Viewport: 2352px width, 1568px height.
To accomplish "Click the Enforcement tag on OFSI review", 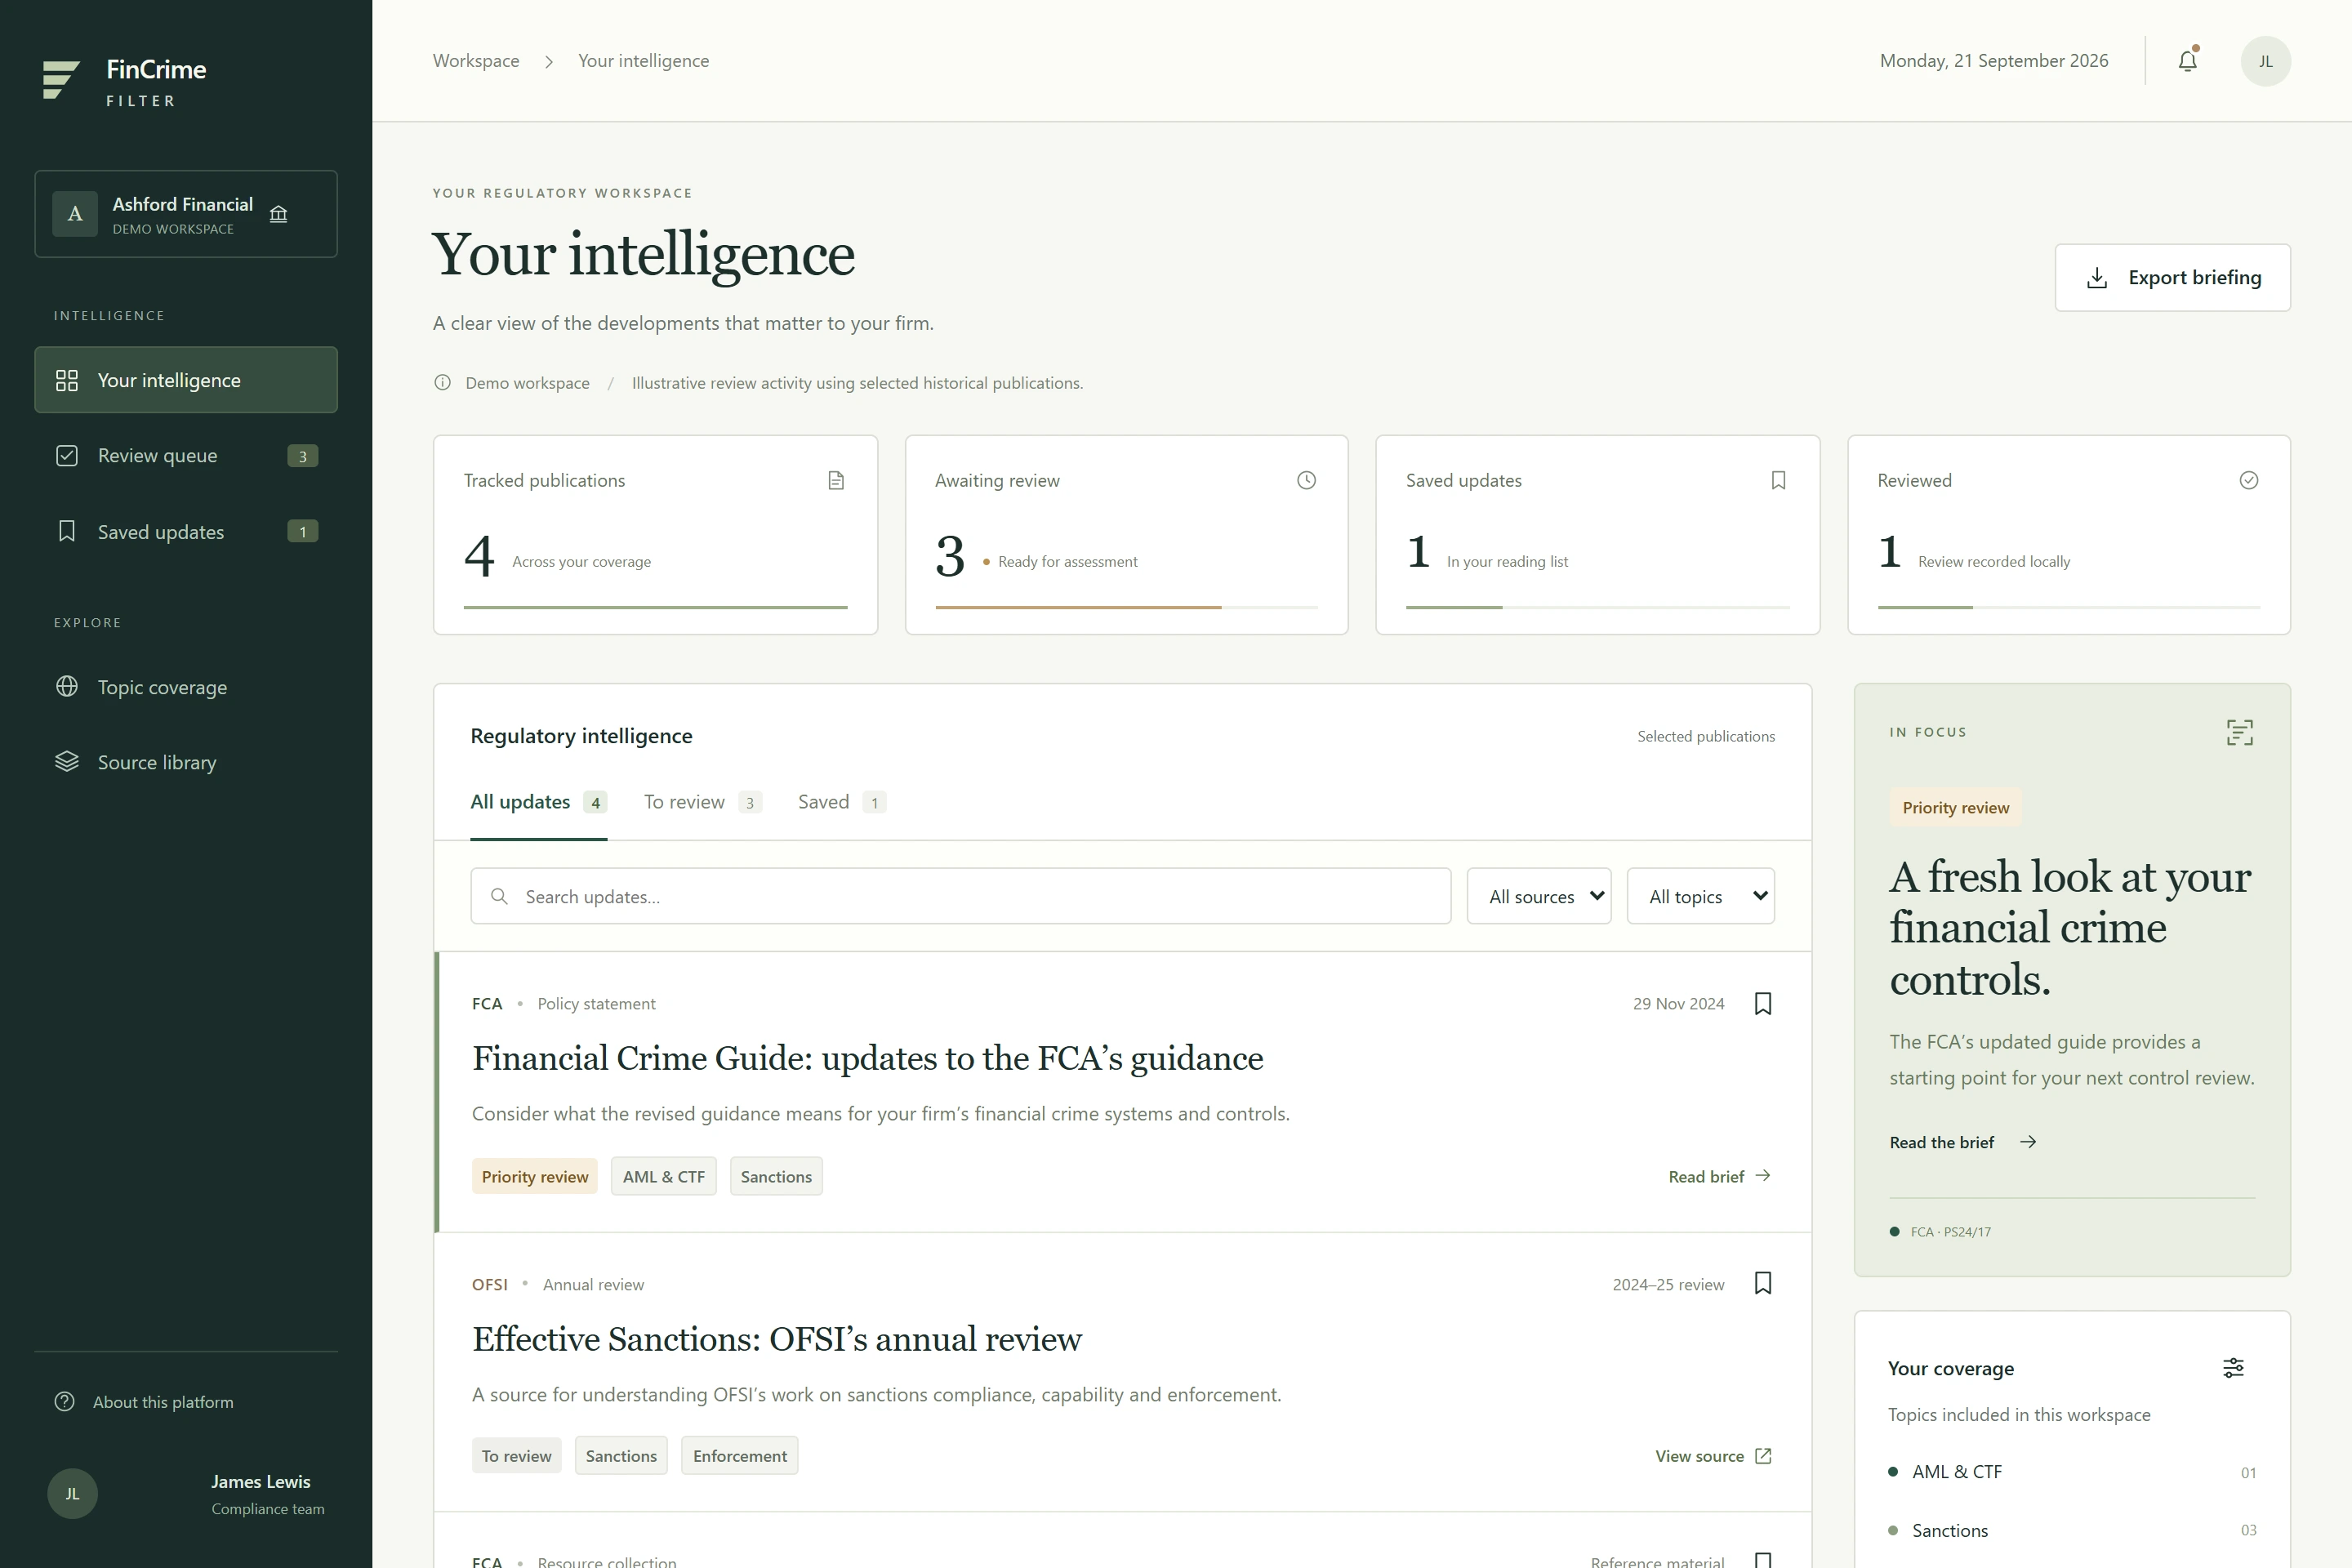I will [740, 1456].
